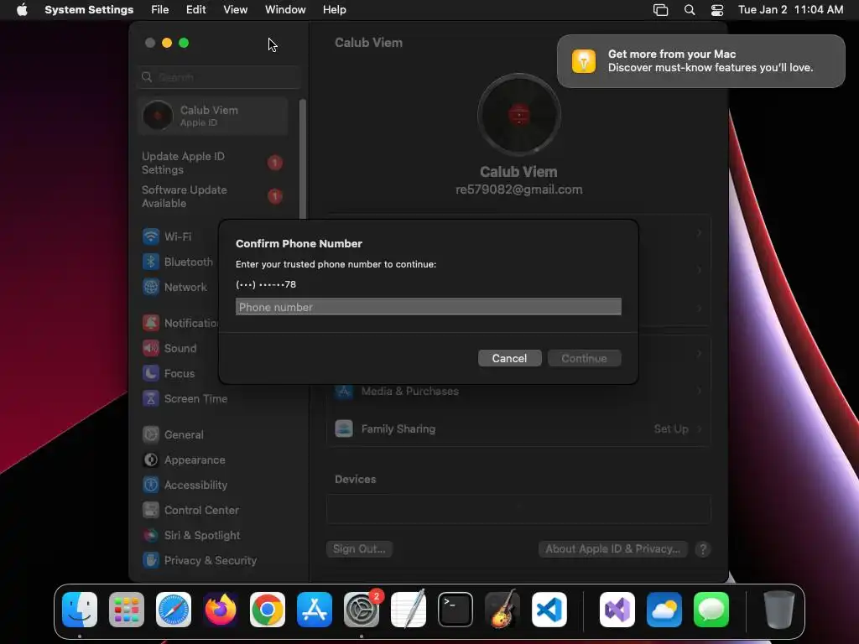This screenshot has width=859, height=644.
Task: Click the Stage Manager menu bar icon
Action: pyautogui.click(x=661, y=10)
